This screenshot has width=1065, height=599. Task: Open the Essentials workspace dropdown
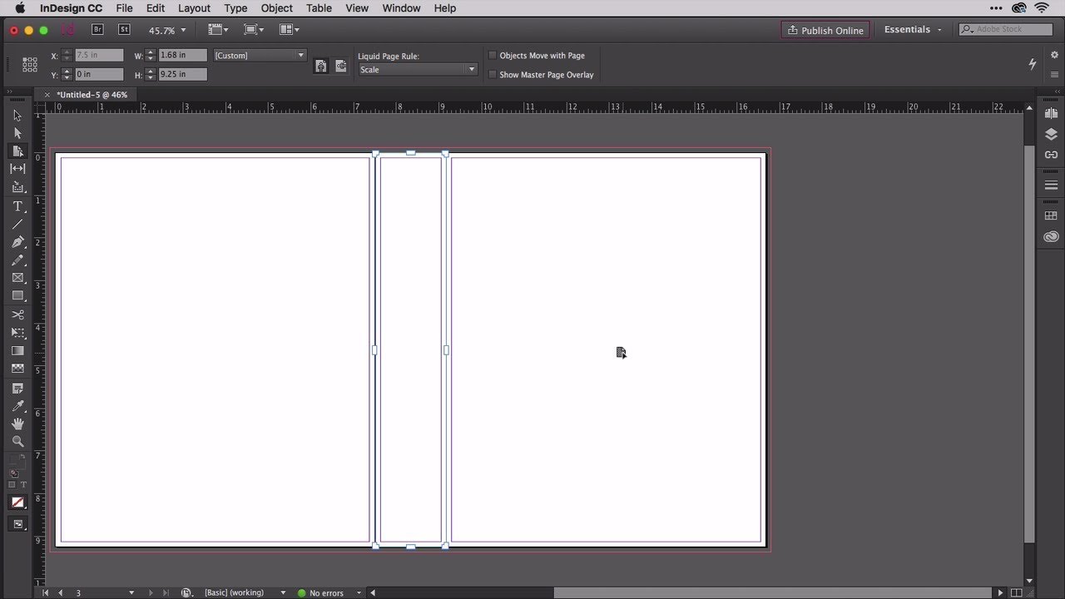pos(913,30)
